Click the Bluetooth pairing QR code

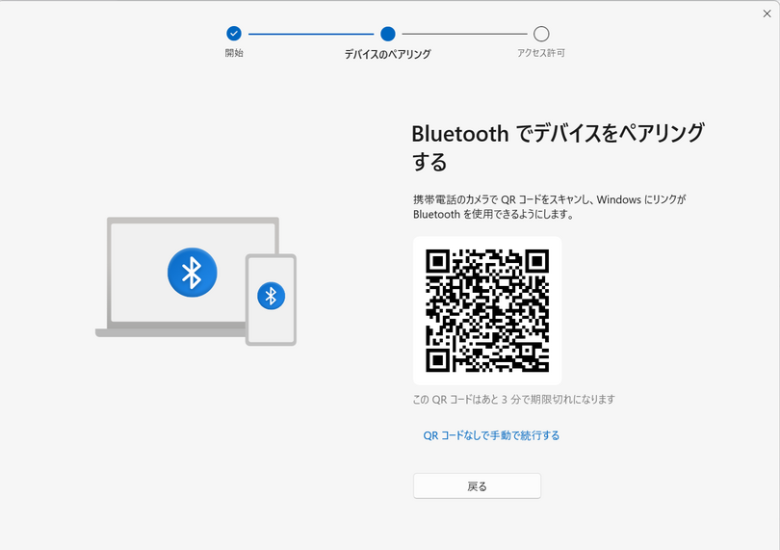(487, 310)
